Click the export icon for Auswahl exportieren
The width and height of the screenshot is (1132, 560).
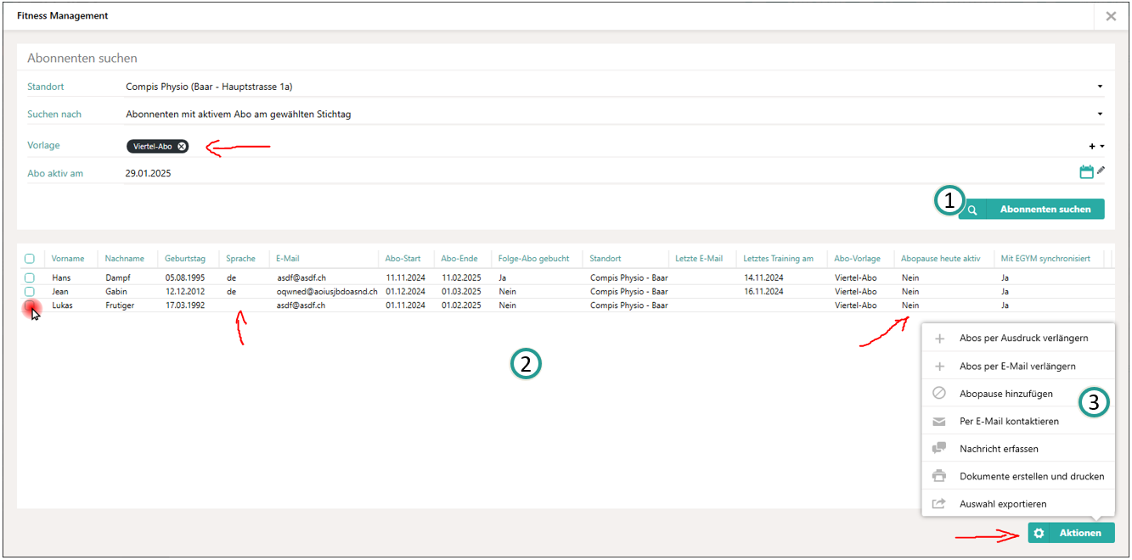[x=939, y=504]
